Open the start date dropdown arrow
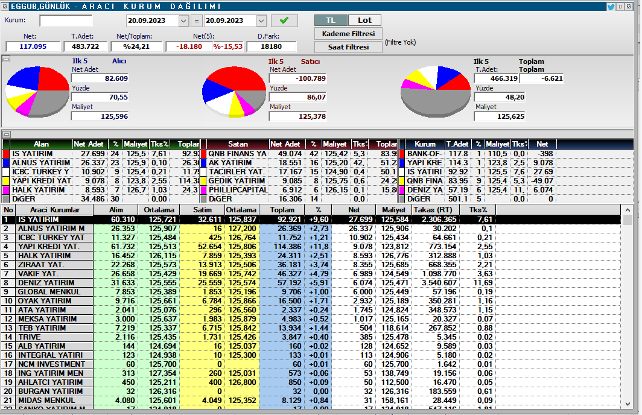 click(183, 21)
